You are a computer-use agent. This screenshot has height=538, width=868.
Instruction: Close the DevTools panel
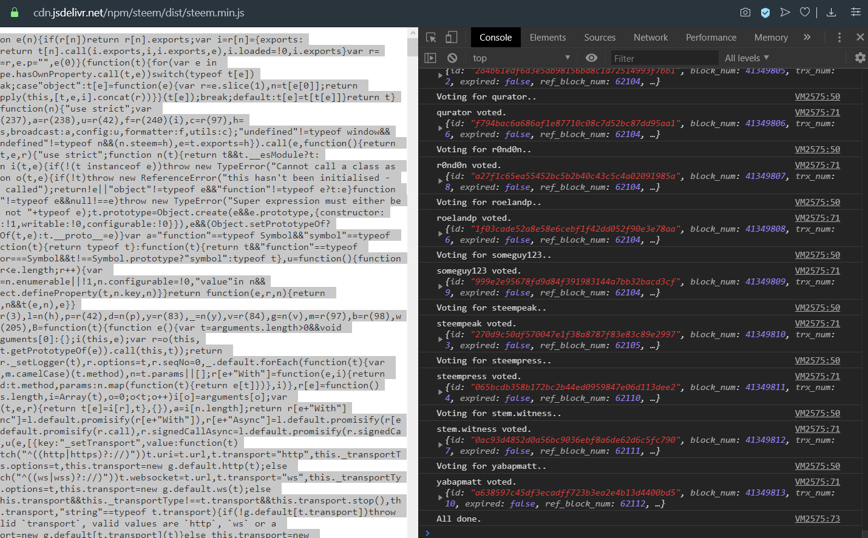click(860, 38)
